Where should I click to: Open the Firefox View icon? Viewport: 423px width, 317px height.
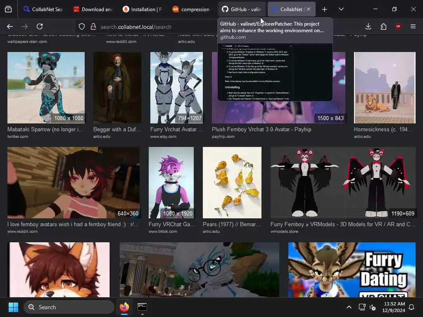point(8,9)
